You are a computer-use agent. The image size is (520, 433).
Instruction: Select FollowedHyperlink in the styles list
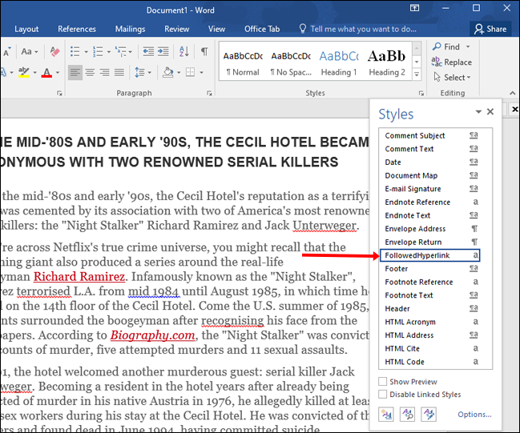click(x=429, y=255)
